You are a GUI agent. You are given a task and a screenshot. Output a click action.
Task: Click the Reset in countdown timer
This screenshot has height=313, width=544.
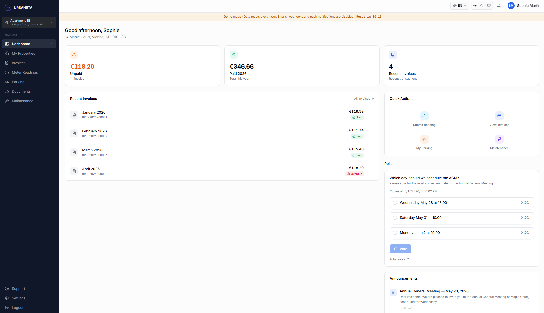pyautogui.click(x=369, y=17)
